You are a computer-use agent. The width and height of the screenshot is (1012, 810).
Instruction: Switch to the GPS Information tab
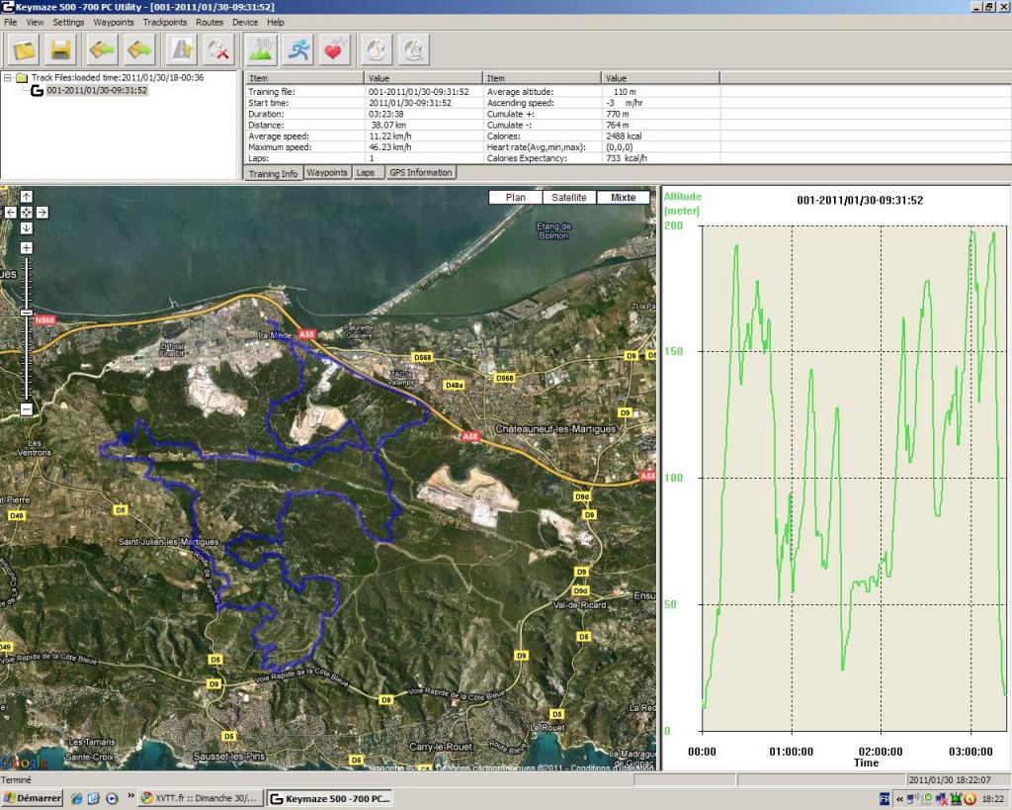(421, 172)
